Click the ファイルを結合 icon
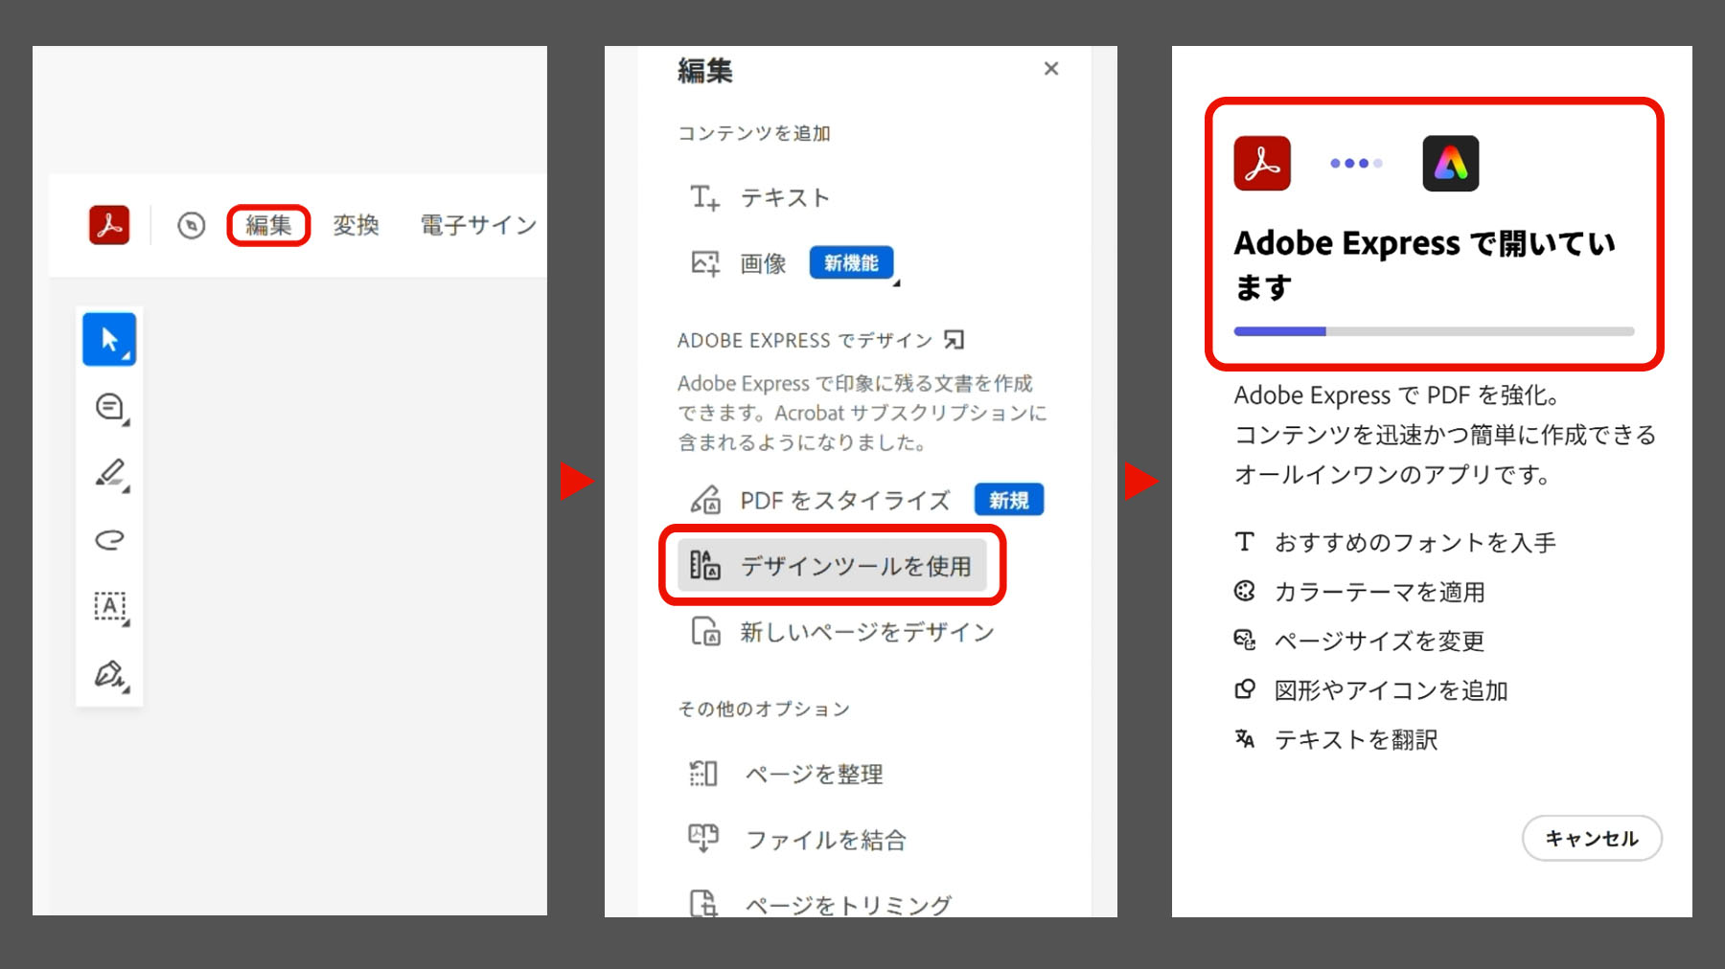Screen dimensions: 1725x969 tap(703, 839)
